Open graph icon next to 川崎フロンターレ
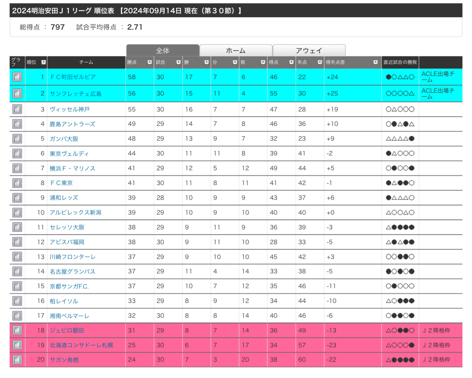Viewport: 472px width, 378px height. (x=17, y=257)
